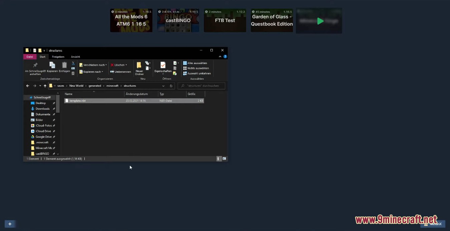Sort by Änderungsdatum column header
Screen dimensions: 450x231
(141, 94)
